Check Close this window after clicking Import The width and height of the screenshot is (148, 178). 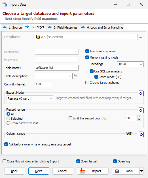pyautogui.click(x=4, y=161)
